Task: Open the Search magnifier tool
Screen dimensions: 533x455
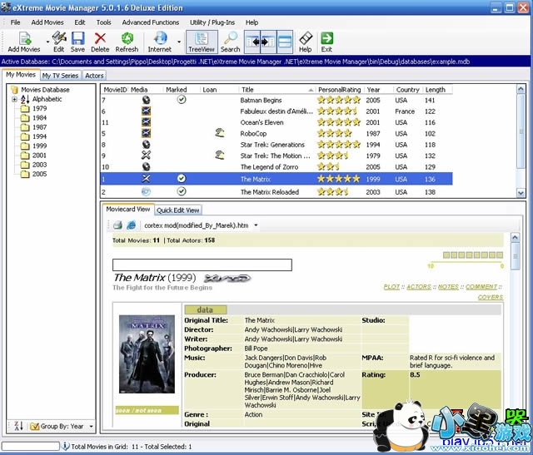Action: 231,38
